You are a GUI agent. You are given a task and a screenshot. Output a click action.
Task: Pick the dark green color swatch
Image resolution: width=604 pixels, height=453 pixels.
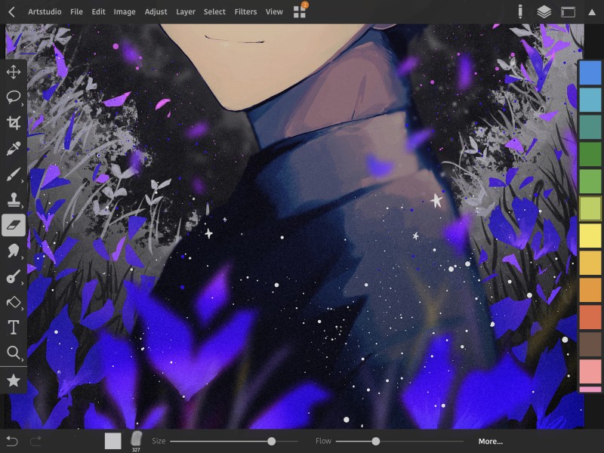tap(590, 154)
